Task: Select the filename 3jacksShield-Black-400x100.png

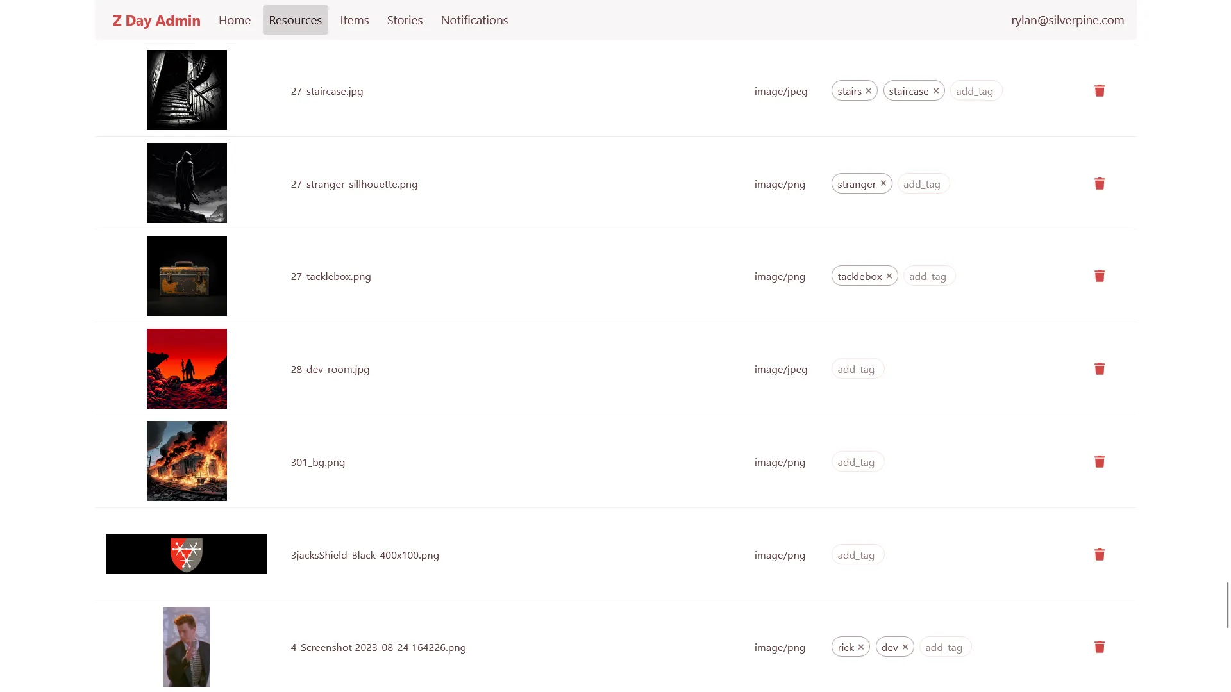Action: pos(365,555)
